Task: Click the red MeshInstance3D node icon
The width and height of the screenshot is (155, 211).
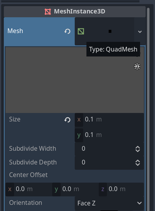Action: pos(48,12)
